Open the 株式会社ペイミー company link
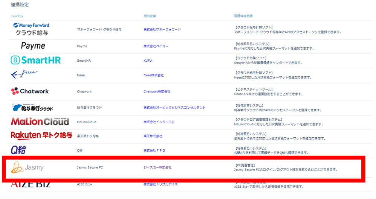Image resolution: width=376 pixels, height=199 pixels. click(x=156, y=46)
